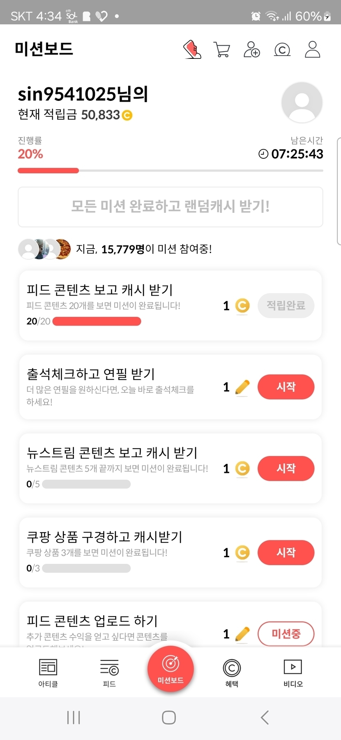Tap the red sneaker icon in header
Image resolution: width=341 pixels, height=740 pixels.
click(192, 49)
